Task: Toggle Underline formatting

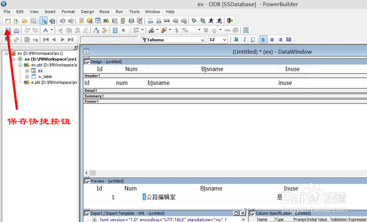Action: (x=253, y=40)
